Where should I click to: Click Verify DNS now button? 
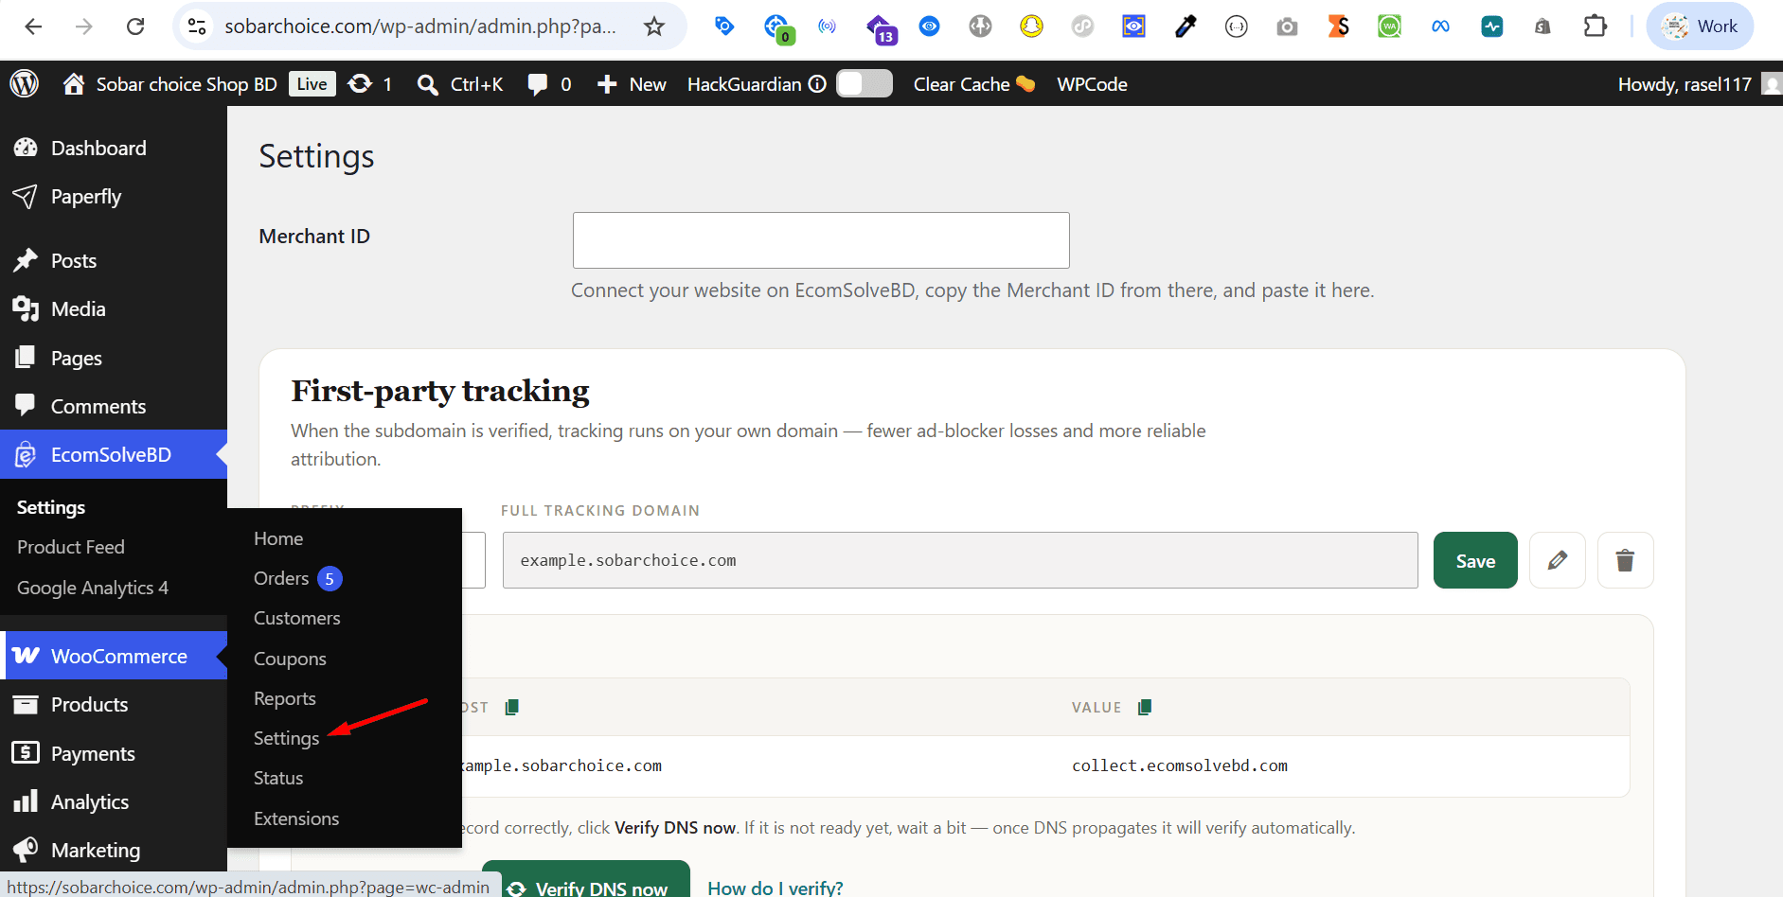586,880
